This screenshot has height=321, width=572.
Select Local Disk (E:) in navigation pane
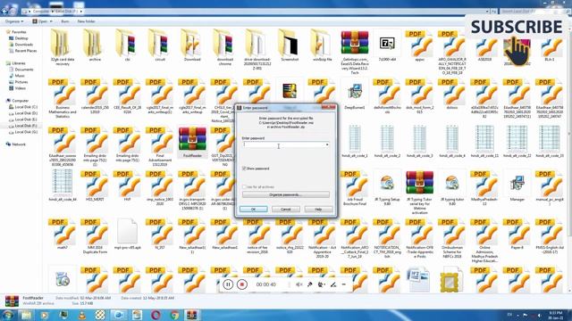[26, 119]
